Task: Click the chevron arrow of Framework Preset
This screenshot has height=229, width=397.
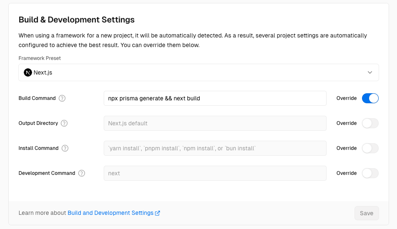Action: pyautogui.click(x=370, y=72)
